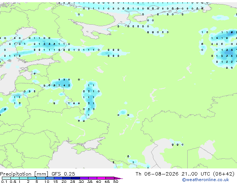Click the '0.1' legend scale value
This screenshot has height=183, width=237.
coord(4,182)
